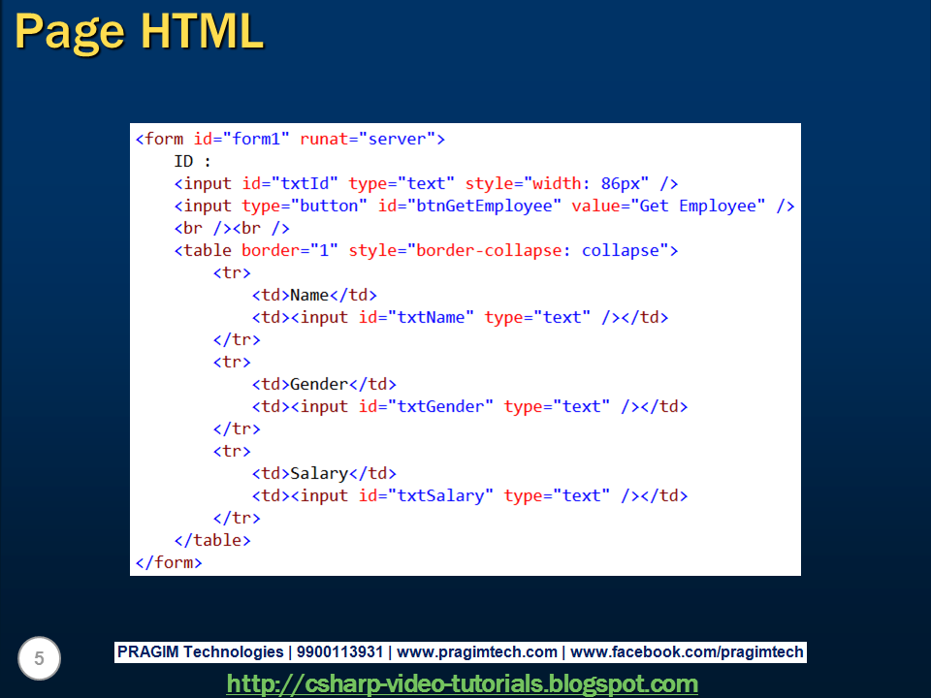This screenshot has width=931, height=698.
Task: Select the closing form tag
Action: [169, 562]
